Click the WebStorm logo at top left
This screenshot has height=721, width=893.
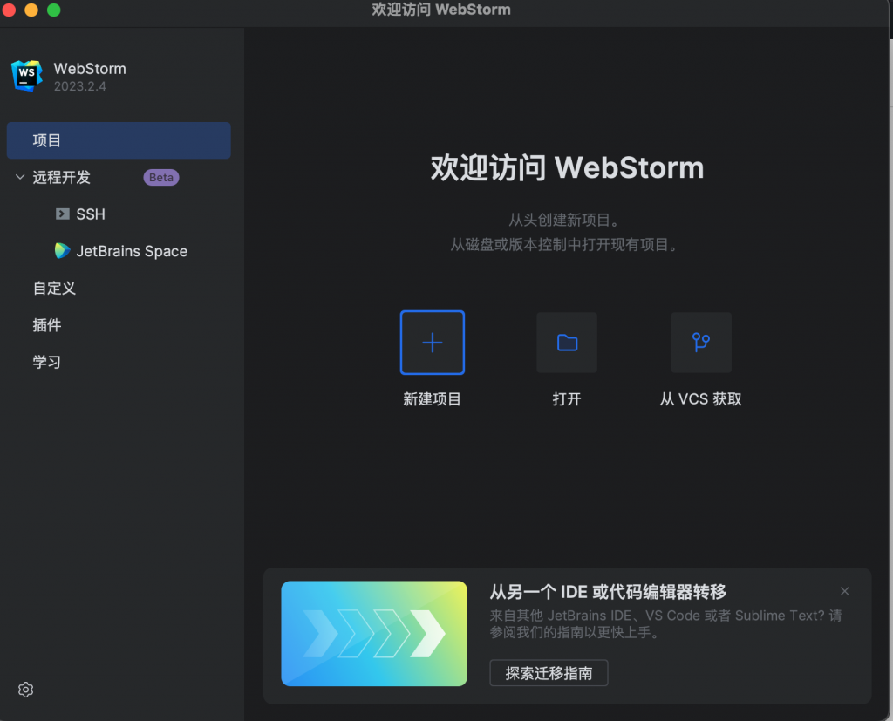26,76
